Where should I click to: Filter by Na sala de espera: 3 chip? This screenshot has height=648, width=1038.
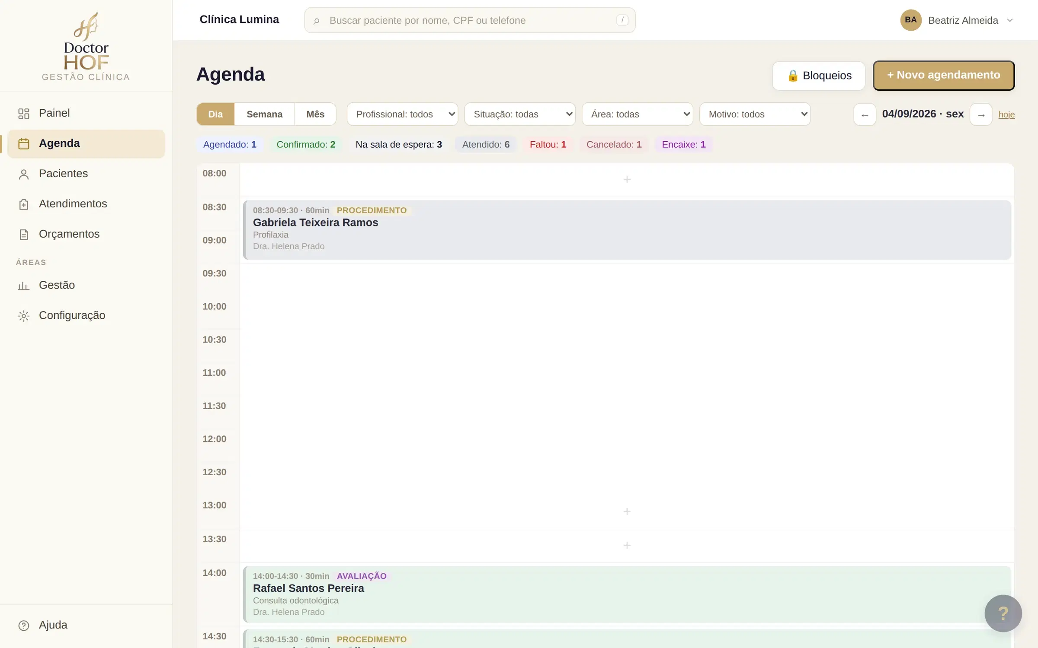398,144
